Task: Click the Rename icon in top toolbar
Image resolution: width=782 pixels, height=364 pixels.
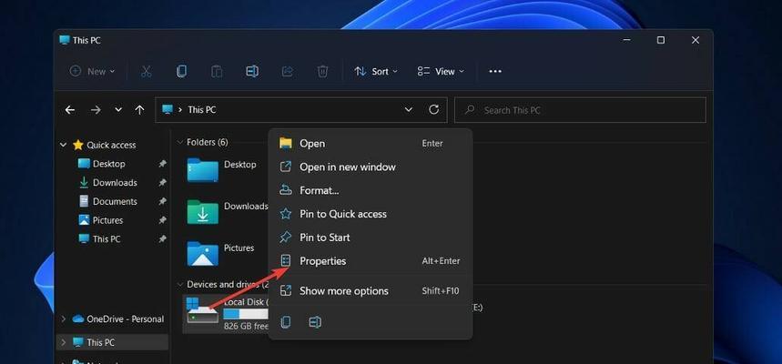Action: (x=252, y=71)
